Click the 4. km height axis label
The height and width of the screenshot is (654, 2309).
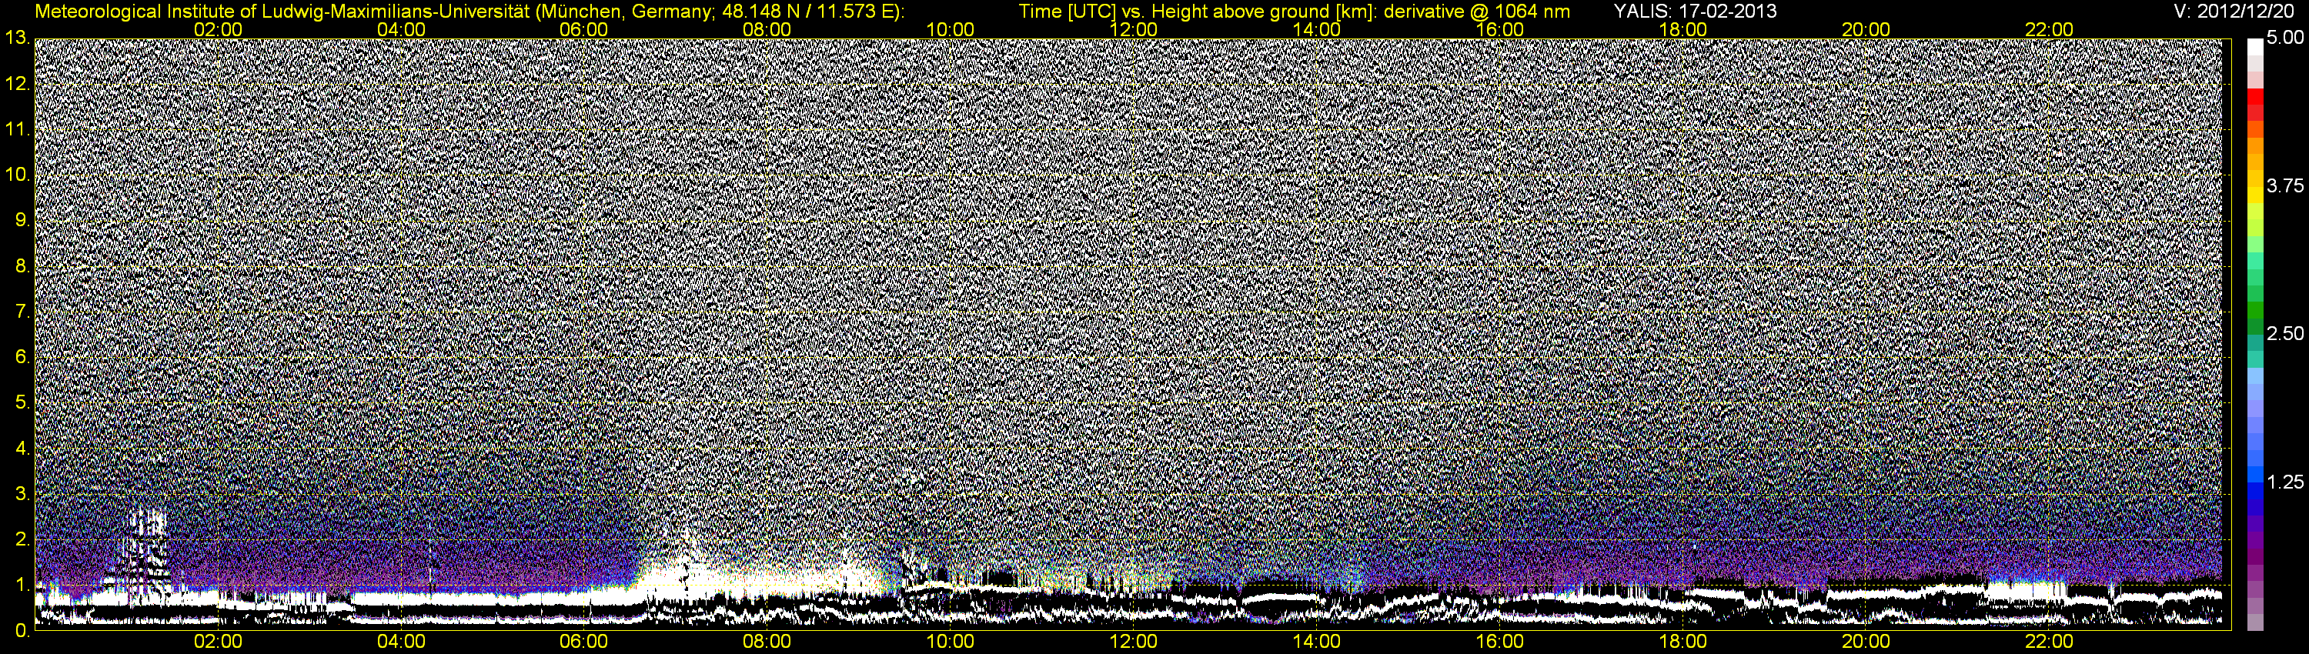point(22,448)
